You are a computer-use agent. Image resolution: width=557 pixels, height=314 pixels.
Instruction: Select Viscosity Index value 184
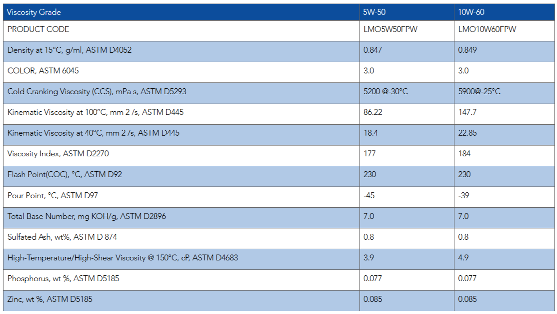click(x=464, y=154)
